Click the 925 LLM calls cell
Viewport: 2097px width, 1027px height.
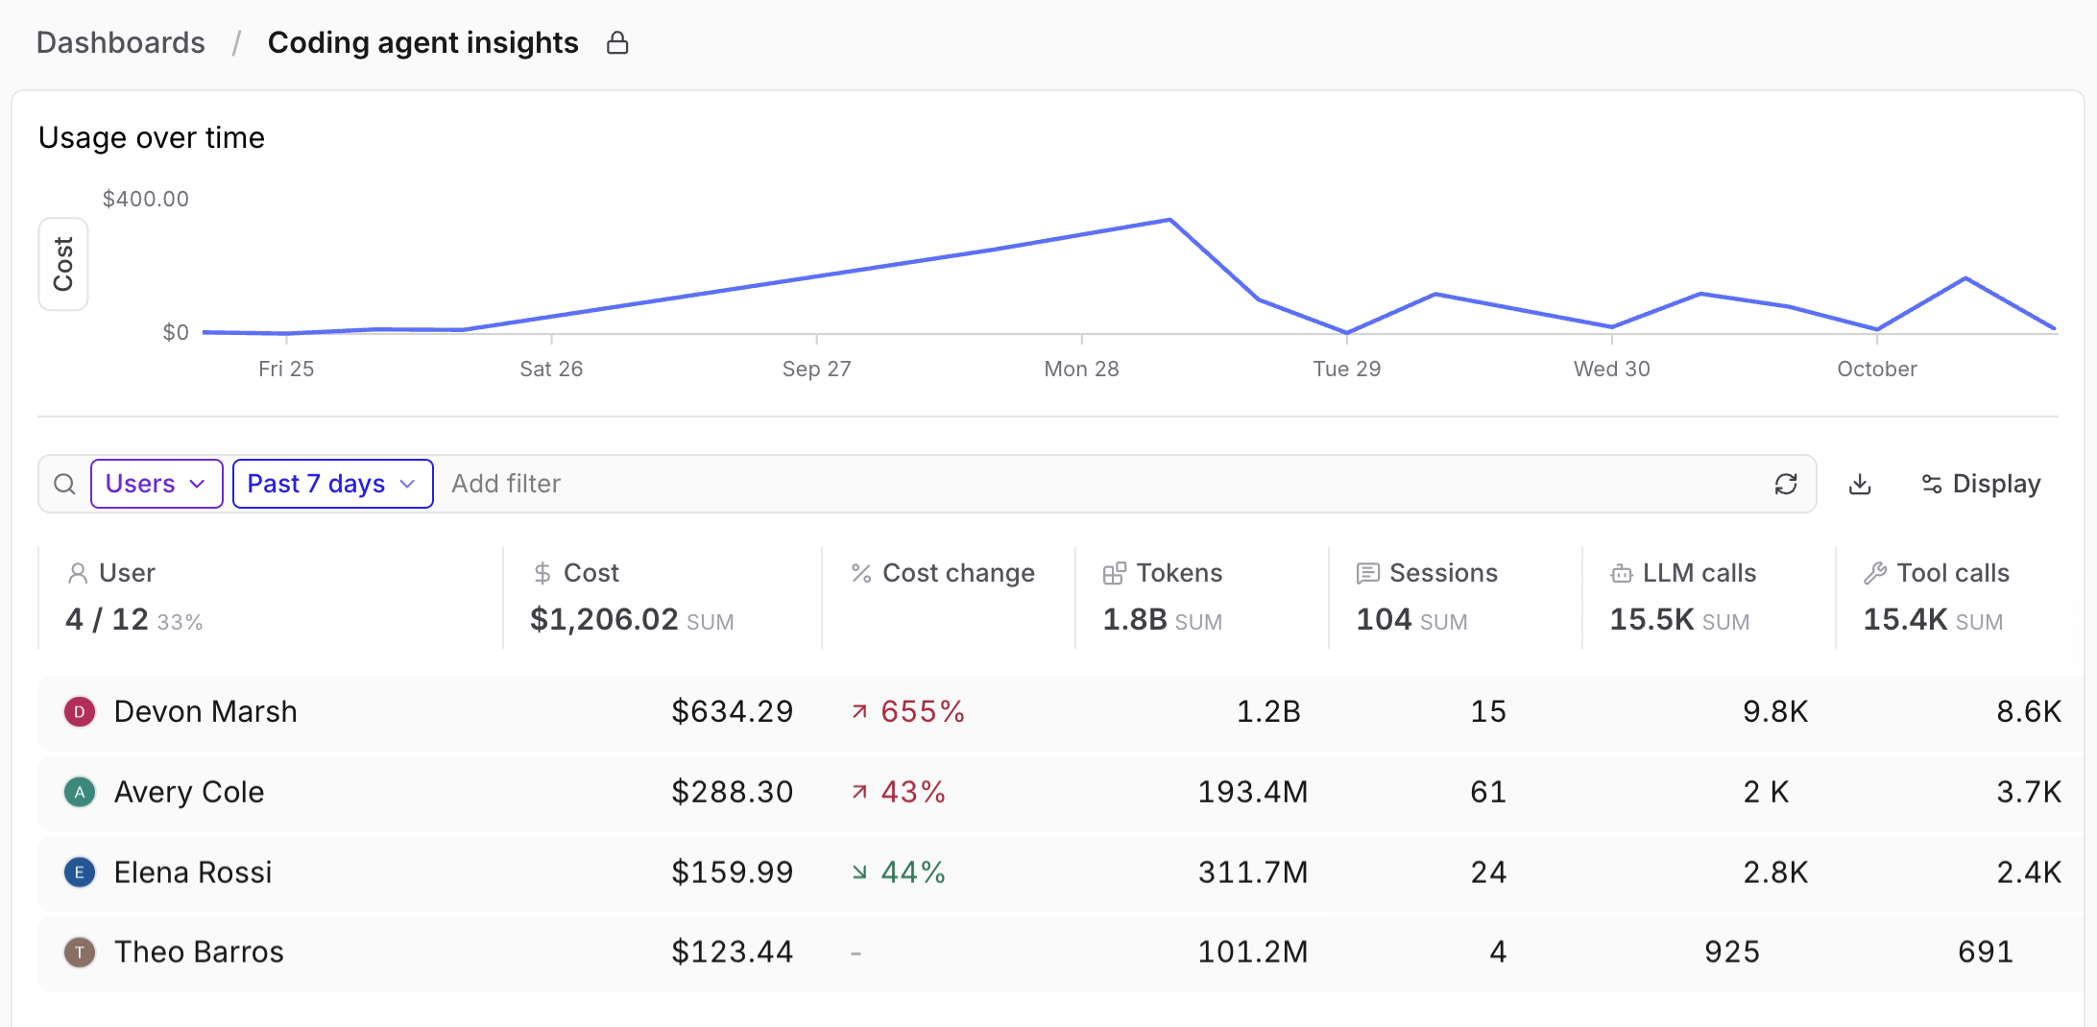tap(1732, 952)
